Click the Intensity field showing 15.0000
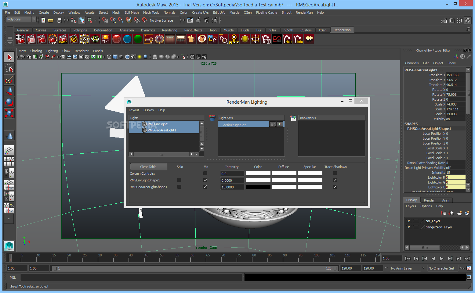 pyautogui.click(x=232, y=187)
